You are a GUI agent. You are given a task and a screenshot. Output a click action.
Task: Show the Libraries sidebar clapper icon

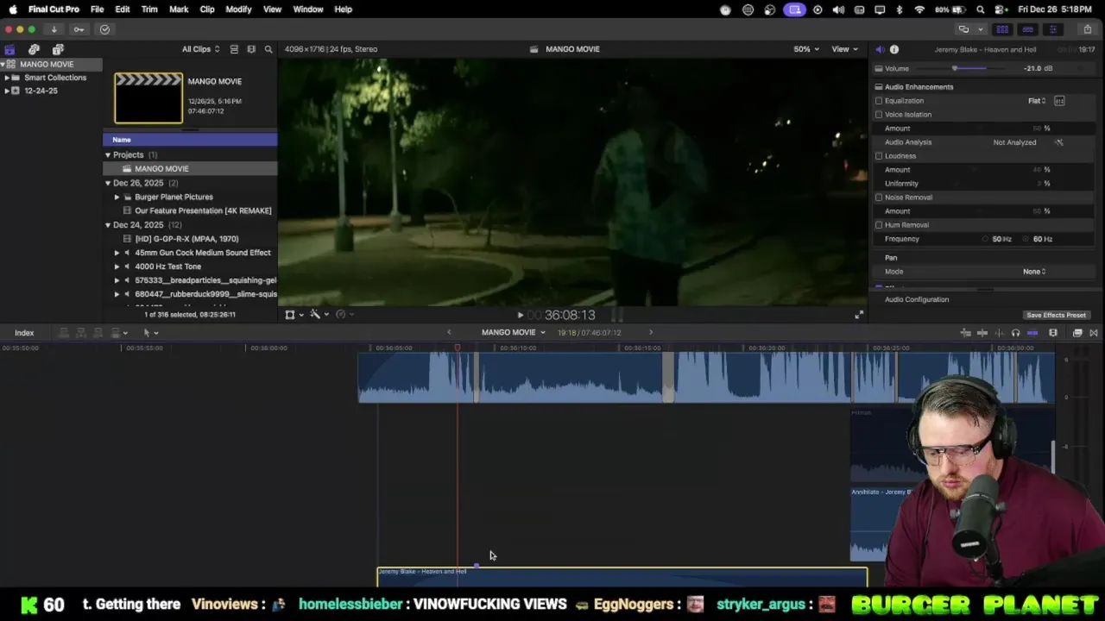[x=9, y=49]
